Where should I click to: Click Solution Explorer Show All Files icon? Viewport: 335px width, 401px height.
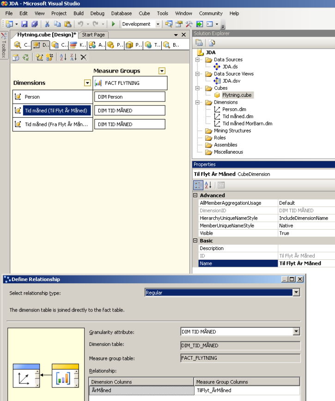click(212, 43)
